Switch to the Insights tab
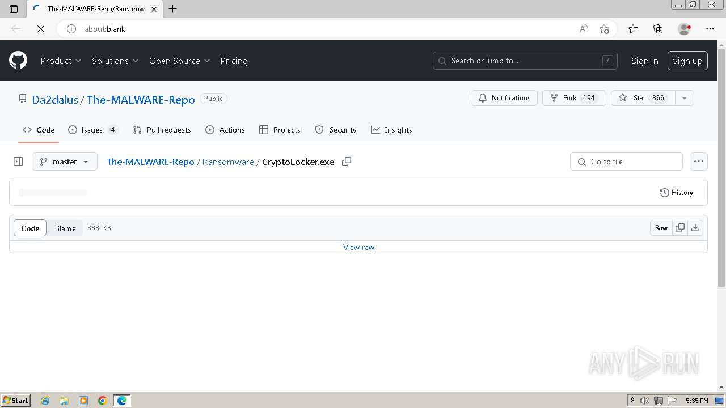The height and width of the screenshot is (408, 726). [391, 130]
